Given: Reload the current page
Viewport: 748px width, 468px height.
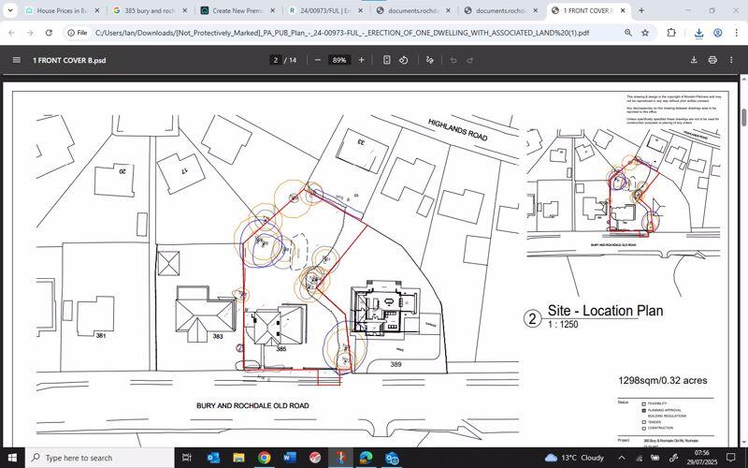Looking at the screenshot, I should (51, 32).
